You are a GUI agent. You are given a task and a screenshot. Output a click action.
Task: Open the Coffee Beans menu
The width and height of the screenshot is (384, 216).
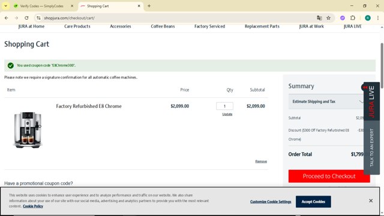(x=163, y=26)
